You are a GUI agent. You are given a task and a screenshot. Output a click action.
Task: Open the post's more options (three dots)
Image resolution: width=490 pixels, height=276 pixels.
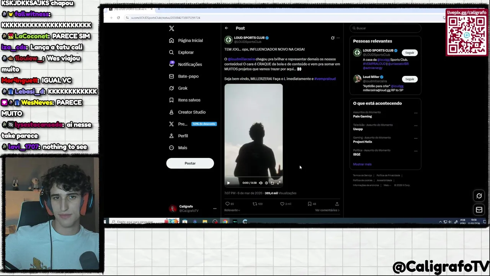[x=338, y=38]
